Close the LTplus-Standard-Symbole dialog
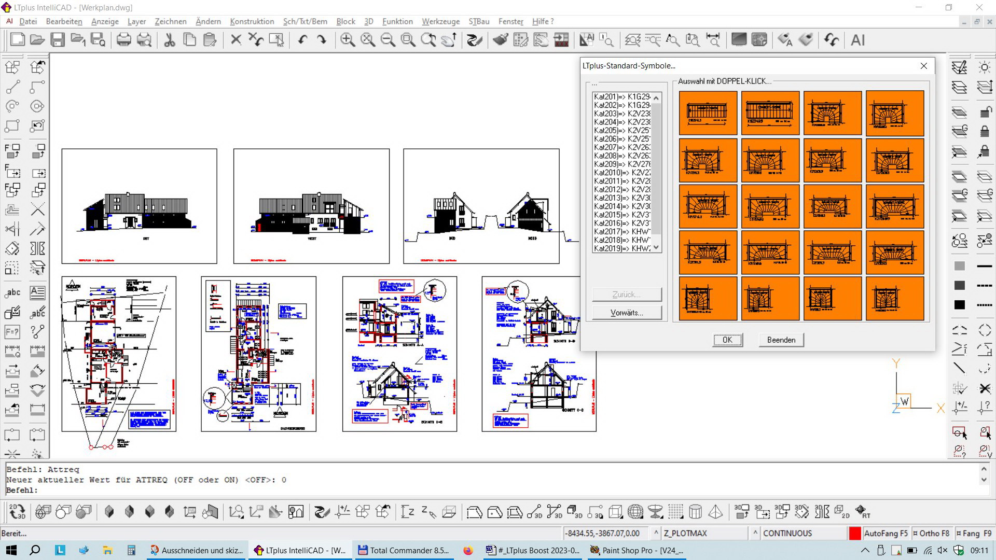This screenshot has width=996, height=560. tap(923, 66)
